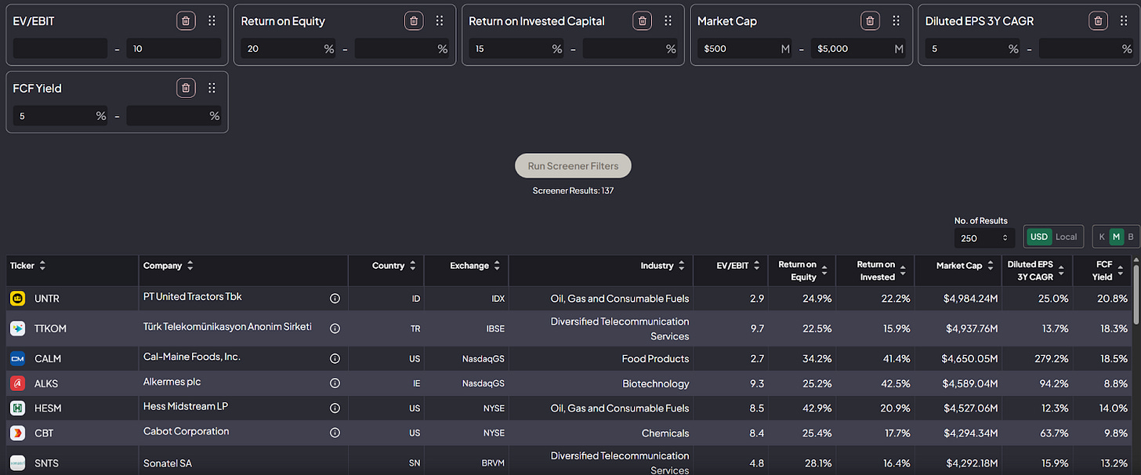Open Hess Midstream LP company
The height and width of the screenshot is (475, 1141).
coord(186,406)
